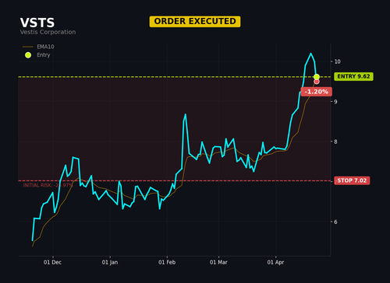Click the INITIAL RISK label text
Viewport: 390px width, 283px height.
[x=48, y=185]
